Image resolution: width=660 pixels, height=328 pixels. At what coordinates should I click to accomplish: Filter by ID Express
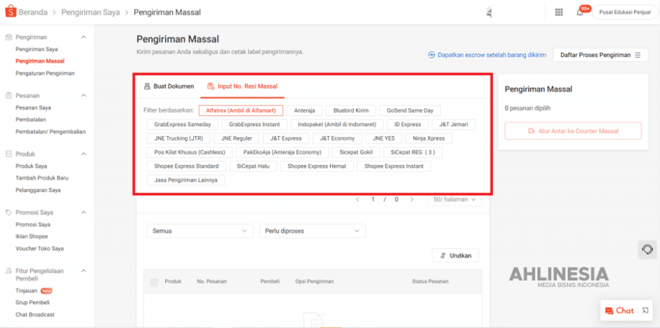point(407,124)
